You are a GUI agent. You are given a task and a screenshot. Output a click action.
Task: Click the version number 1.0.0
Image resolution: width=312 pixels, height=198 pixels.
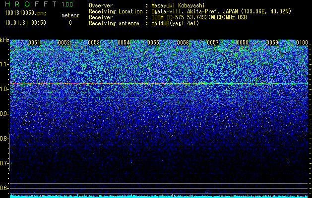click(x=67, y=4)
